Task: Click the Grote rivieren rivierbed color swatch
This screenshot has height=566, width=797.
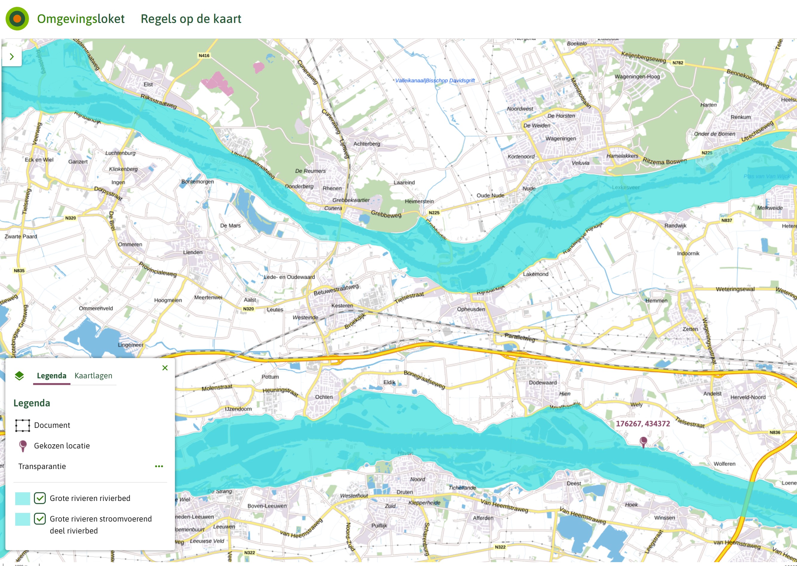Action: click(23, 498)
